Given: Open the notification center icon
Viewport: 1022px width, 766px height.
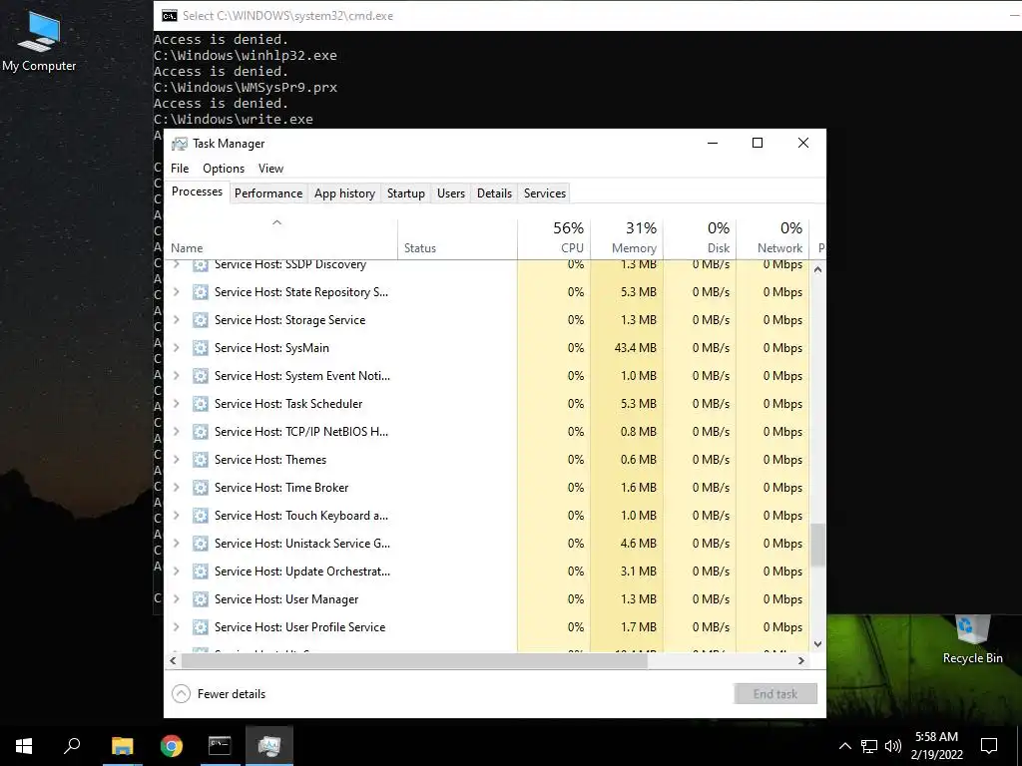Looking at the screenshot, I should (989, 746).
